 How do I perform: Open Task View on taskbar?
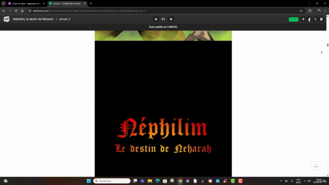[x=135, y=181]
